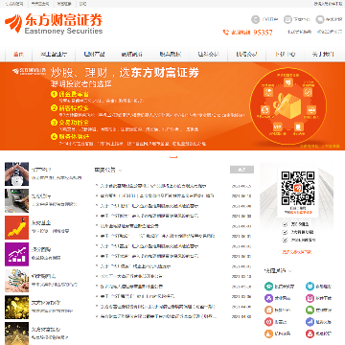Click the leftmost icon on the banner wheel
Image resolution: width=345 pixels, height=345 pixels.
[x=264, y=110]
